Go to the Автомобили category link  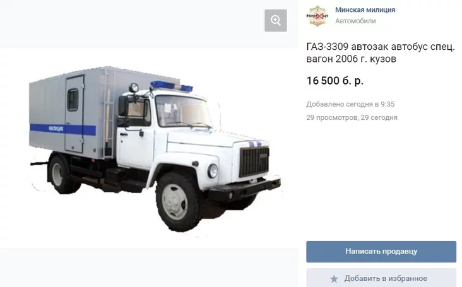click(355, 21)
